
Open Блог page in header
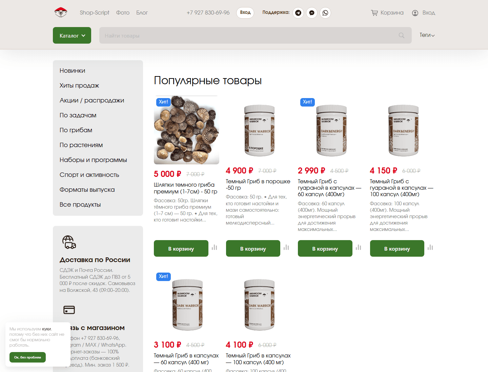[x=142, y=13]
